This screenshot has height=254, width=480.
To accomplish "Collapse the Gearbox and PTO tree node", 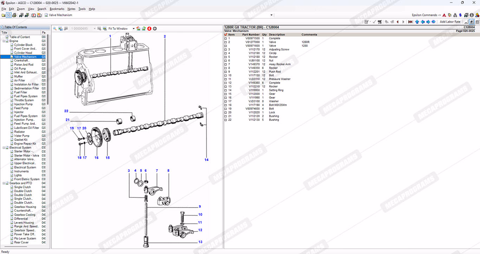I will click(4, 183).
